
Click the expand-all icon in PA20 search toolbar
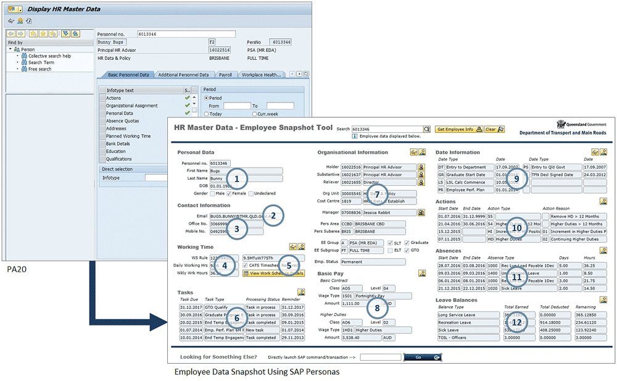click(66, 34)
